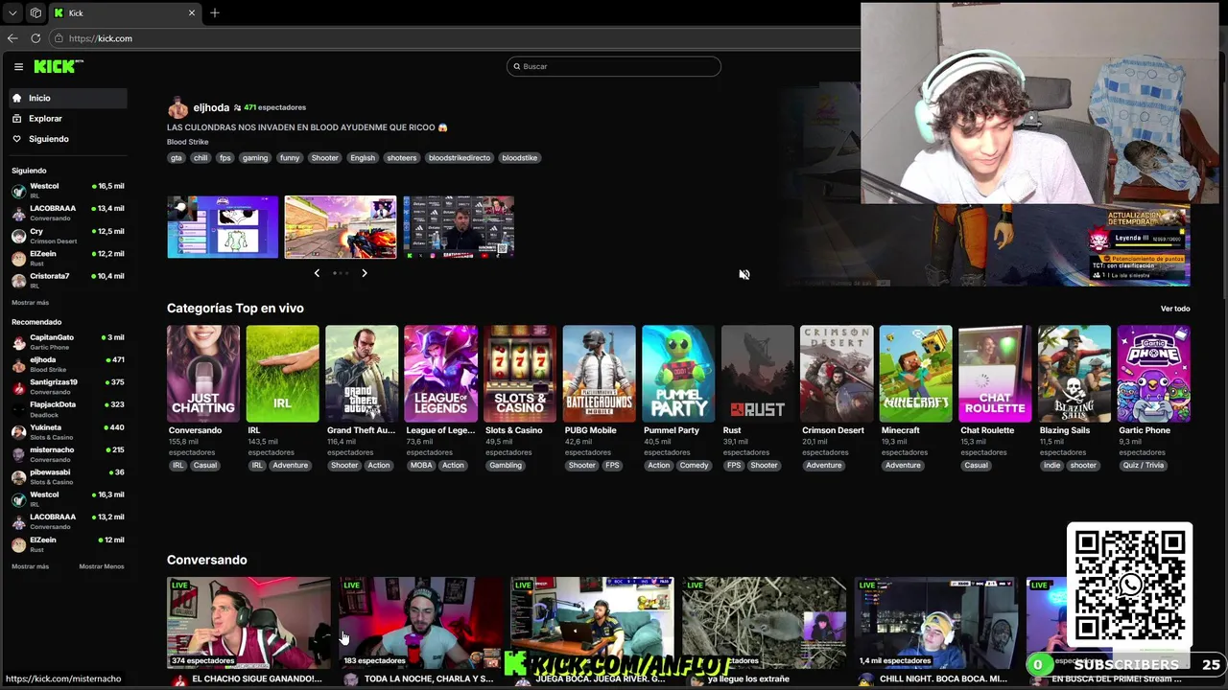
Task: Click the Buscar search field
Action: click(614, 66)
